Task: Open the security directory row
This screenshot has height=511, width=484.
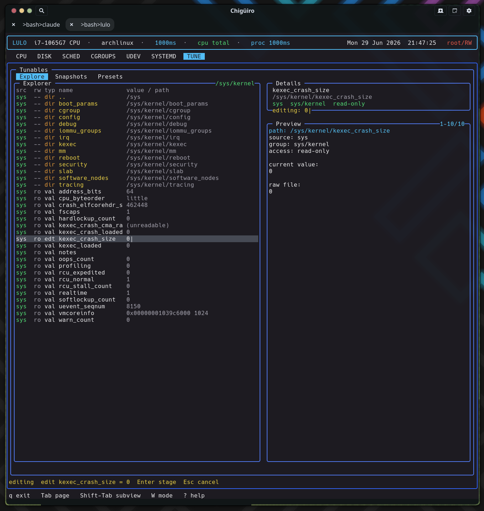Action: [137, 165]
